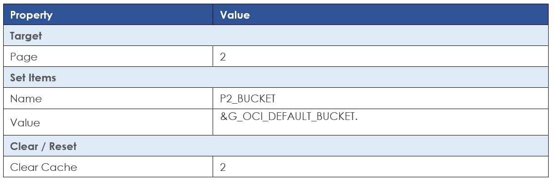Click the Clear / Reset section heading
Image resolution: width=555 pixels, height=180 pixels.
point(44,146)
